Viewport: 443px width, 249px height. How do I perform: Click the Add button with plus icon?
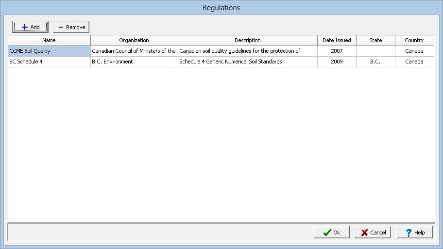(30, 27)
